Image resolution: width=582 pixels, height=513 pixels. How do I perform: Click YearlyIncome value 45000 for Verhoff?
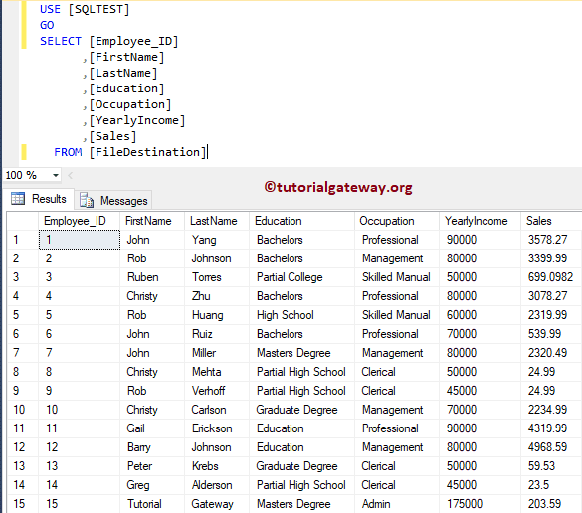point(480,391)
